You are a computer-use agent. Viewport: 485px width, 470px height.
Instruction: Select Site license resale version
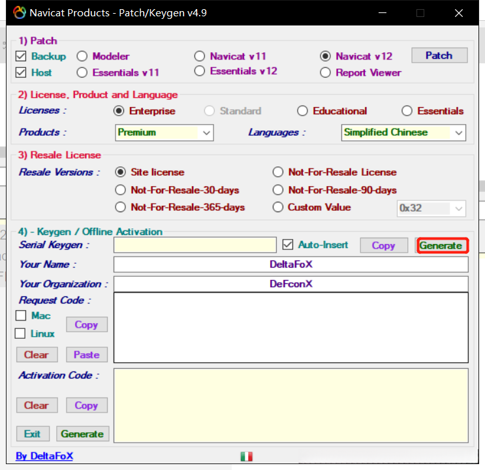[120, 172]
